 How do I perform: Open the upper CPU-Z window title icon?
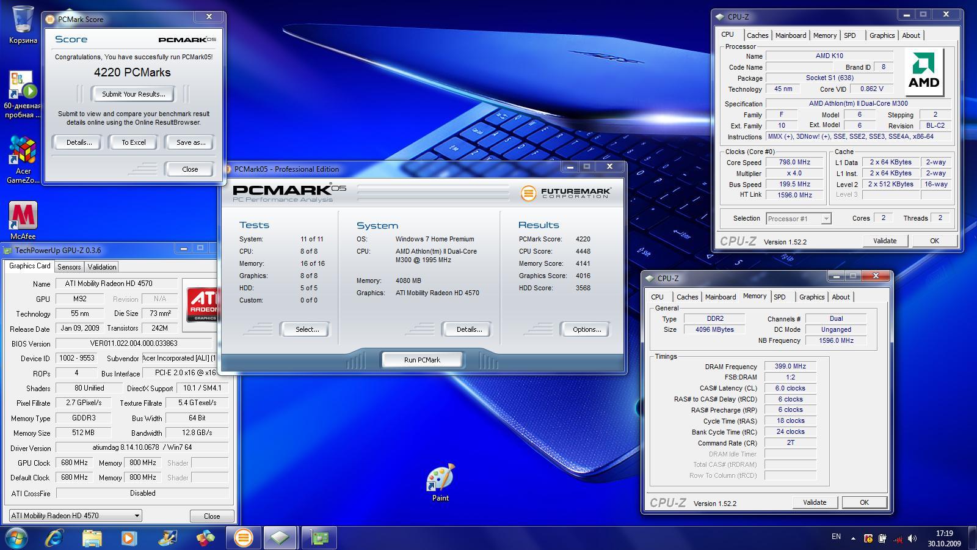pyautogui.click(x=720, y=17)
